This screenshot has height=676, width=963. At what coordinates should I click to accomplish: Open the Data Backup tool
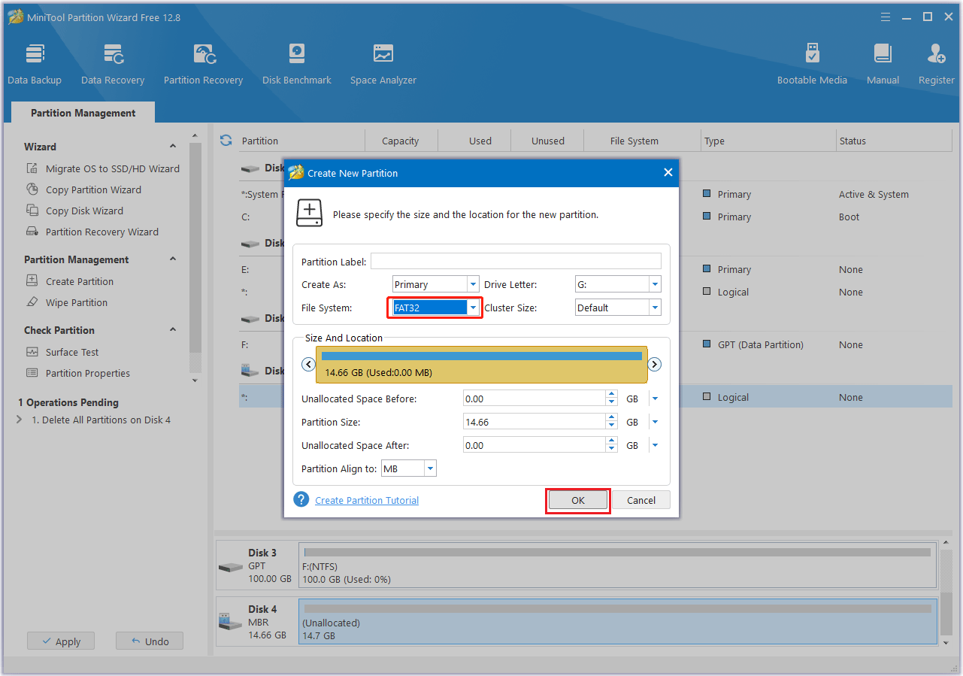pyautogui.click(x=35, y=64)
